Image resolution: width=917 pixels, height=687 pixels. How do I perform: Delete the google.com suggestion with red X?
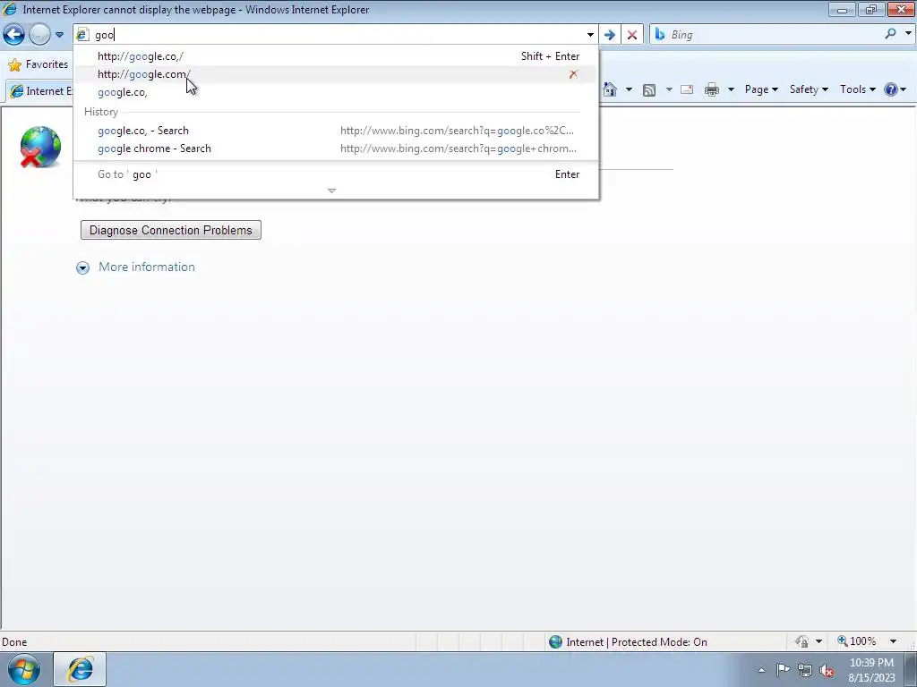coord(573,74)
